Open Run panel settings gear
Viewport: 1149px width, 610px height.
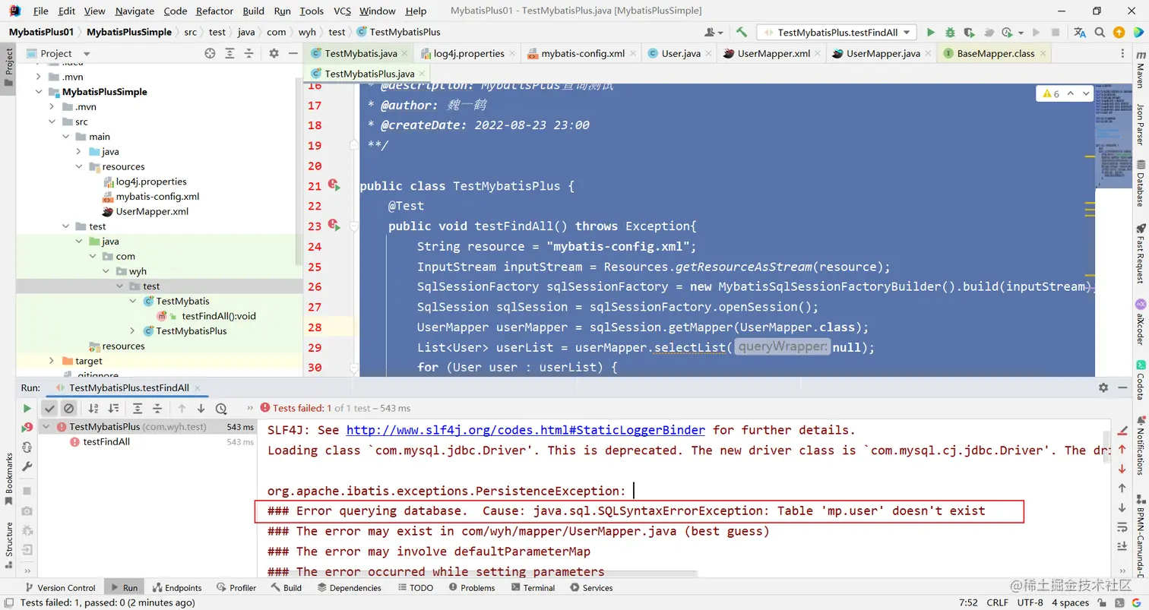point(1103,387)
